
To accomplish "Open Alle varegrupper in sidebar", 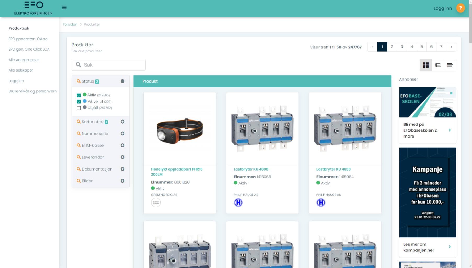I will pos(24,60).
